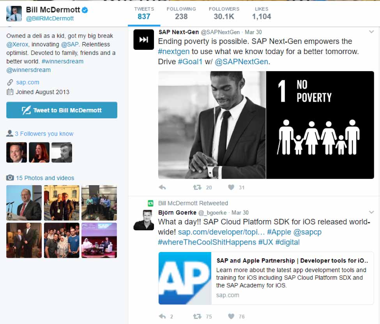Viewport: 380px width, 324px height.
Task: Click the @SAP mention in the bio
Action: click(69, 44)
